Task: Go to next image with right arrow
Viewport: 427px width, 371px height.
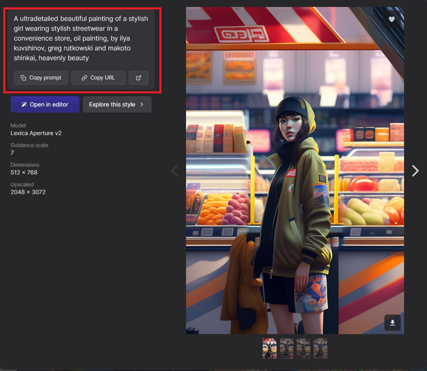Action: [415, 171]
